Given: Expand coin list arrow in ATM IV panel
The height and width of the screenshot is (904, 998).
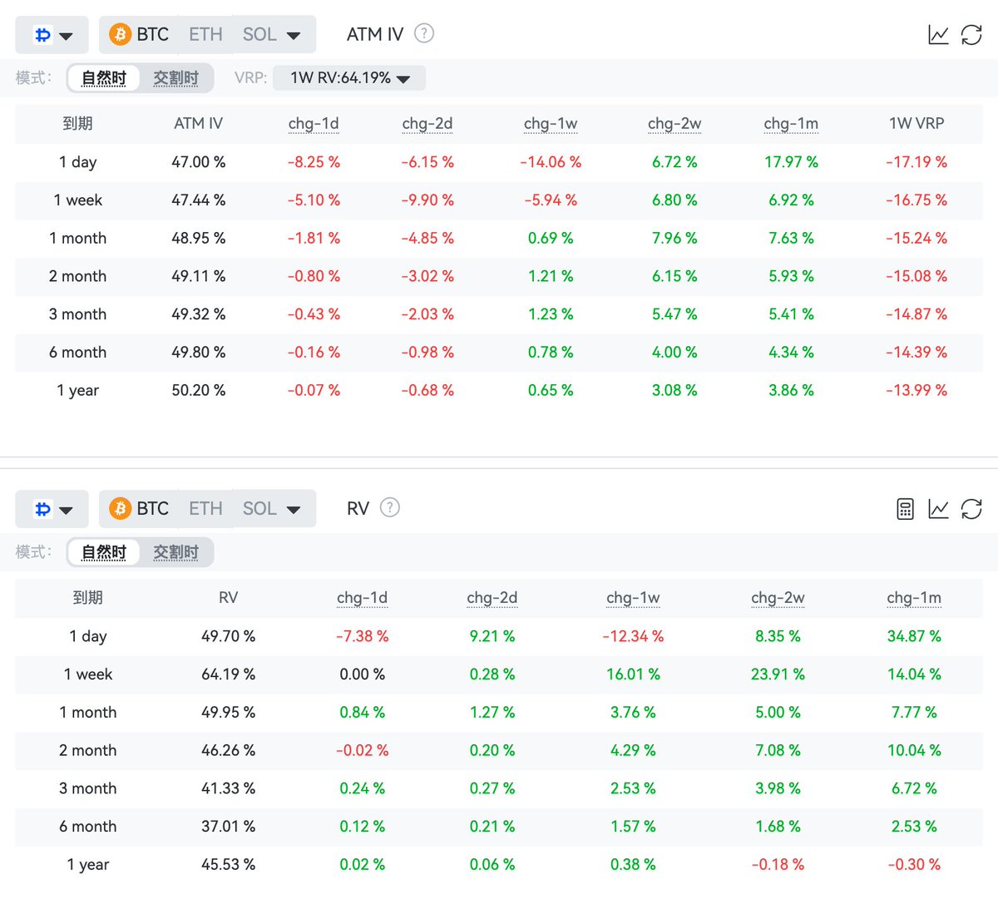Looking at the screenshot, I should [294, 36].
